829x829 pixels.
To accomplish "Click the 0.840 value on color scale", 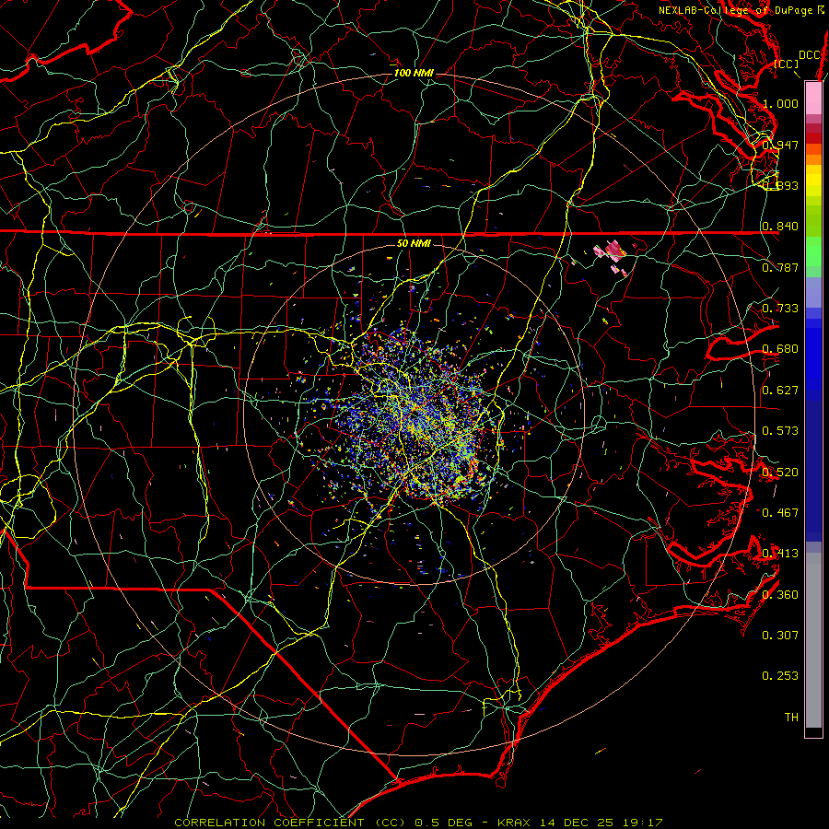I will tap(780, 226).
